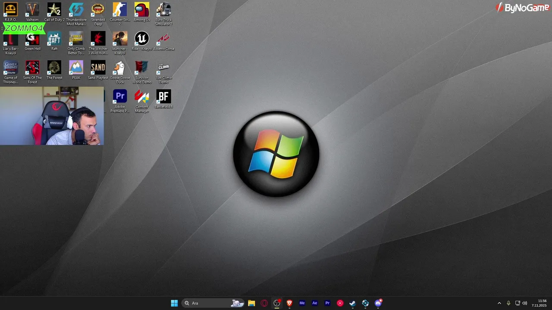Click the microphone tray icon
Viewport: 552px width, 310px height.
(508, 303)
